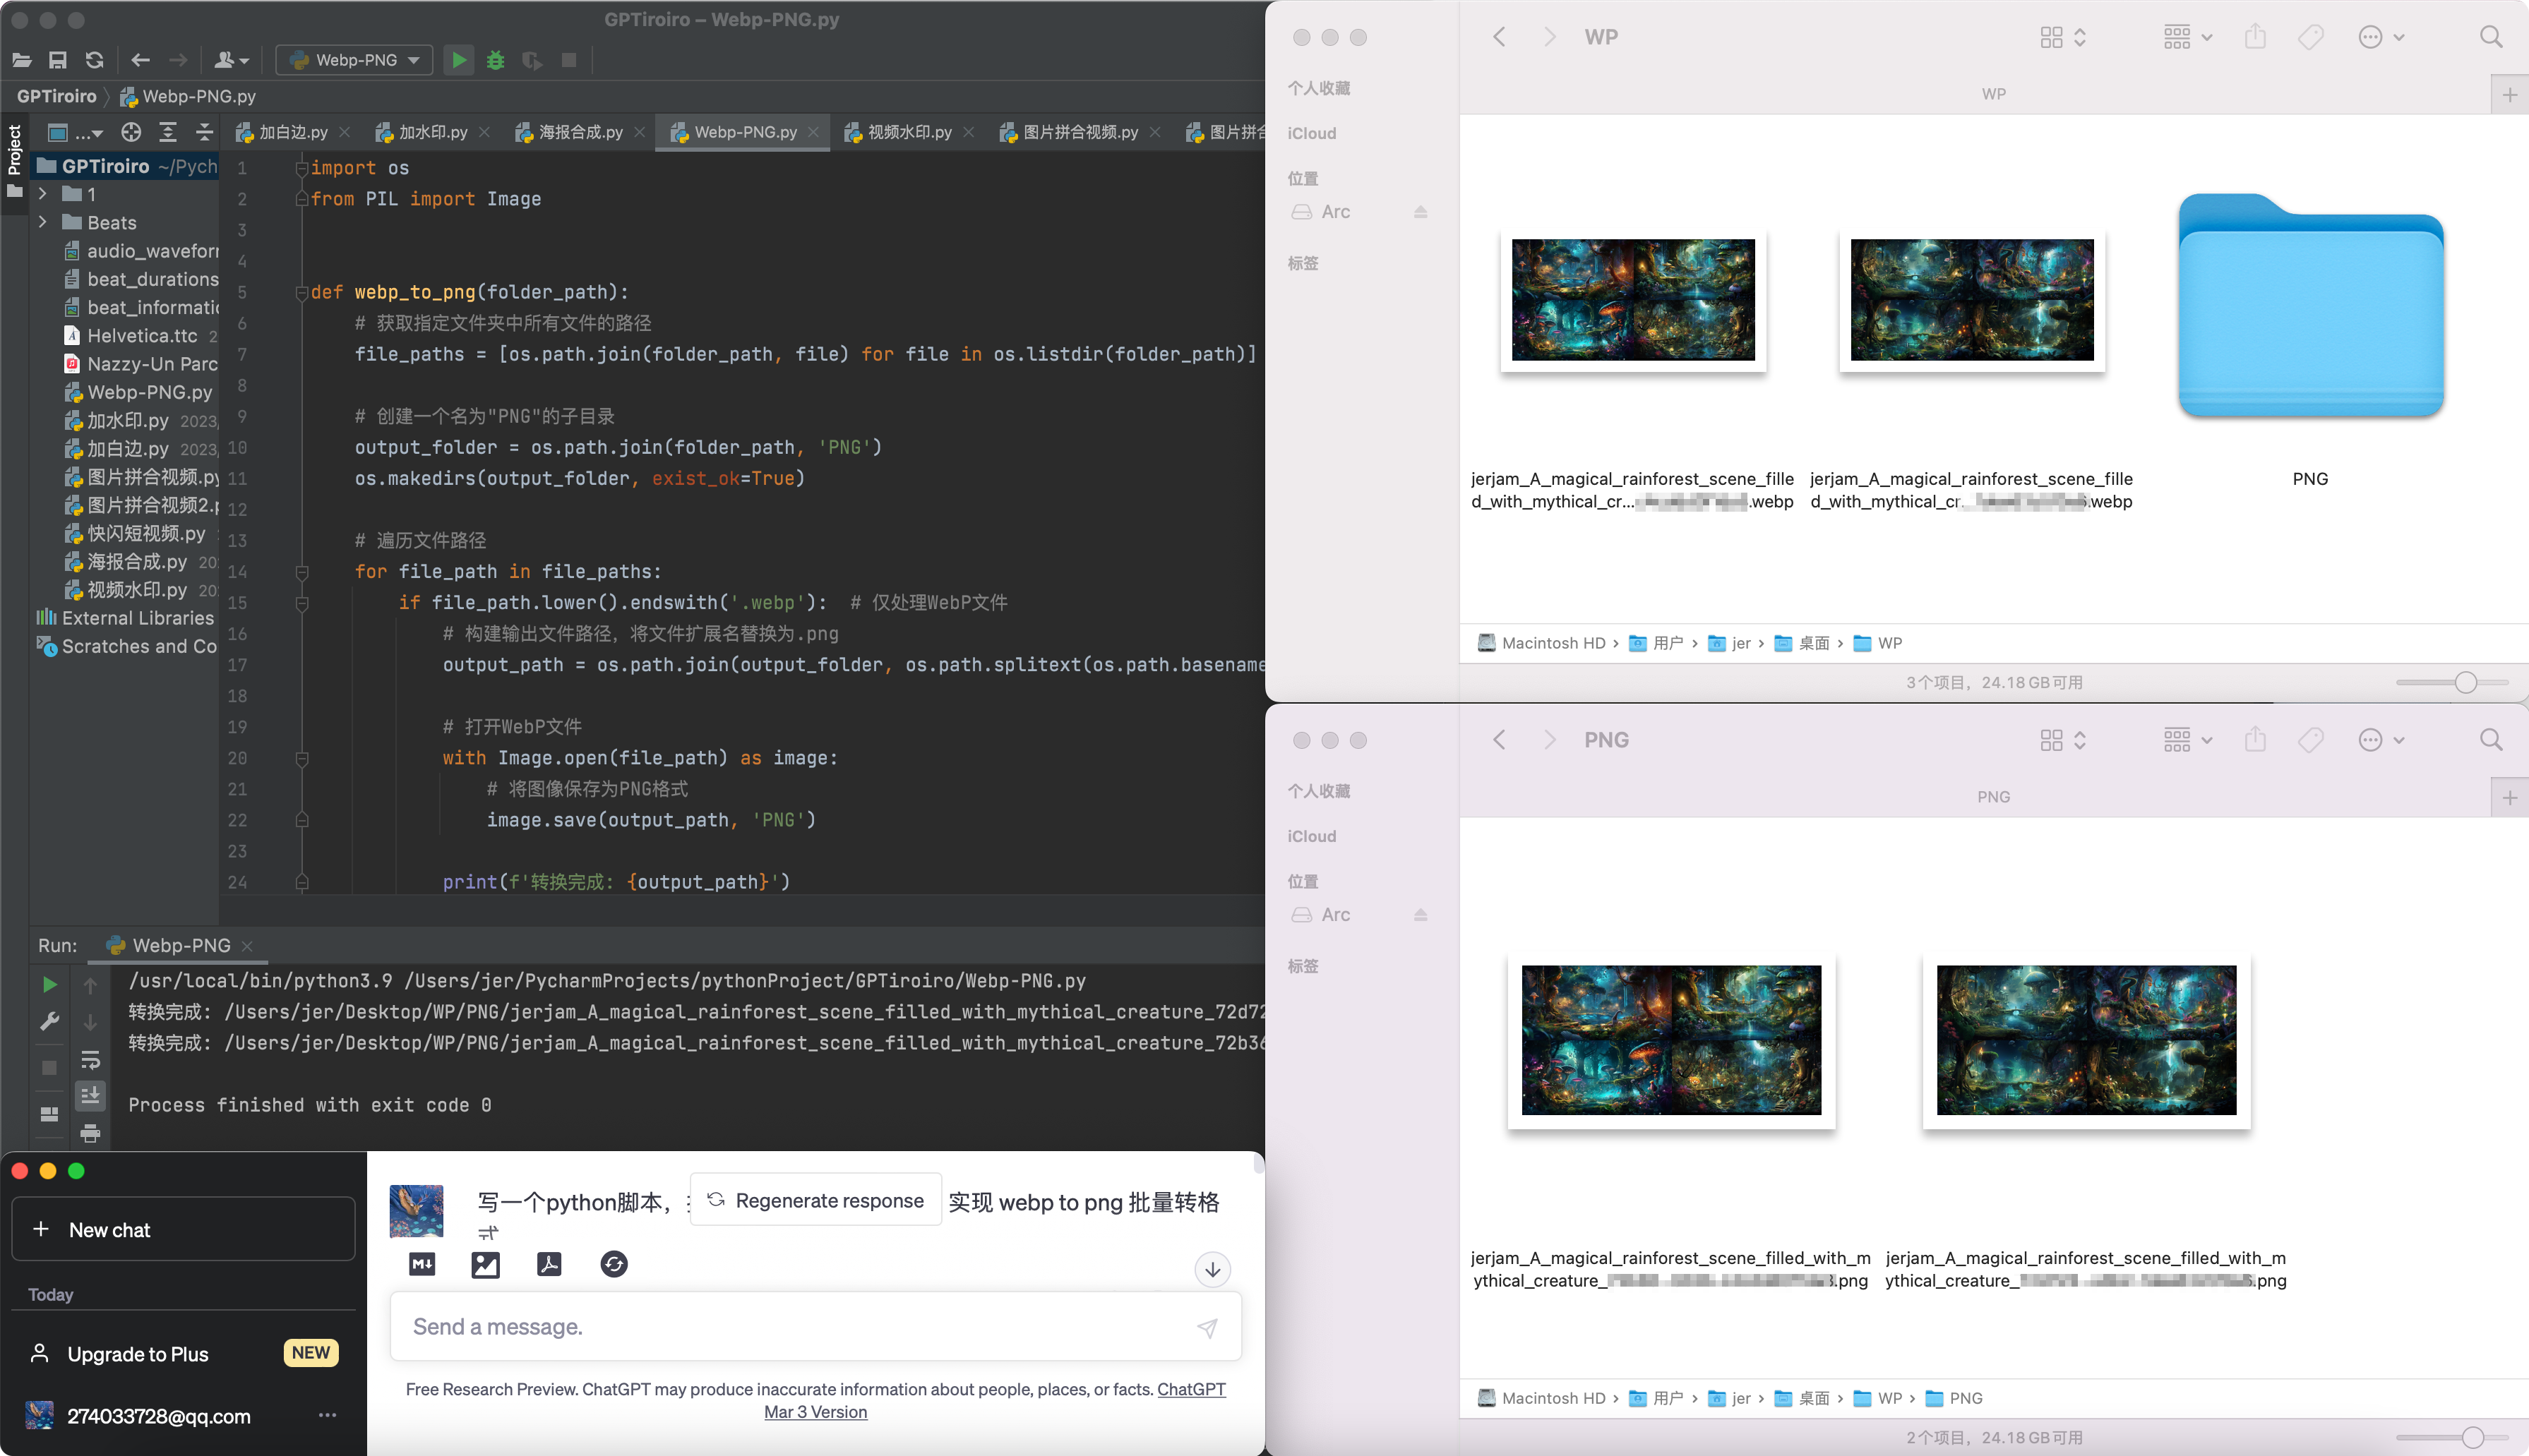
Task: Click the Debug bug icon in toolbar
Action: pos(495,60)
